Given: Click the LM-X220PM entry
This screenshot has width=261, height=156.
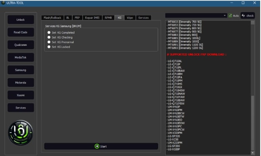Looking at the screenshot, I should (x=174, y=143).
